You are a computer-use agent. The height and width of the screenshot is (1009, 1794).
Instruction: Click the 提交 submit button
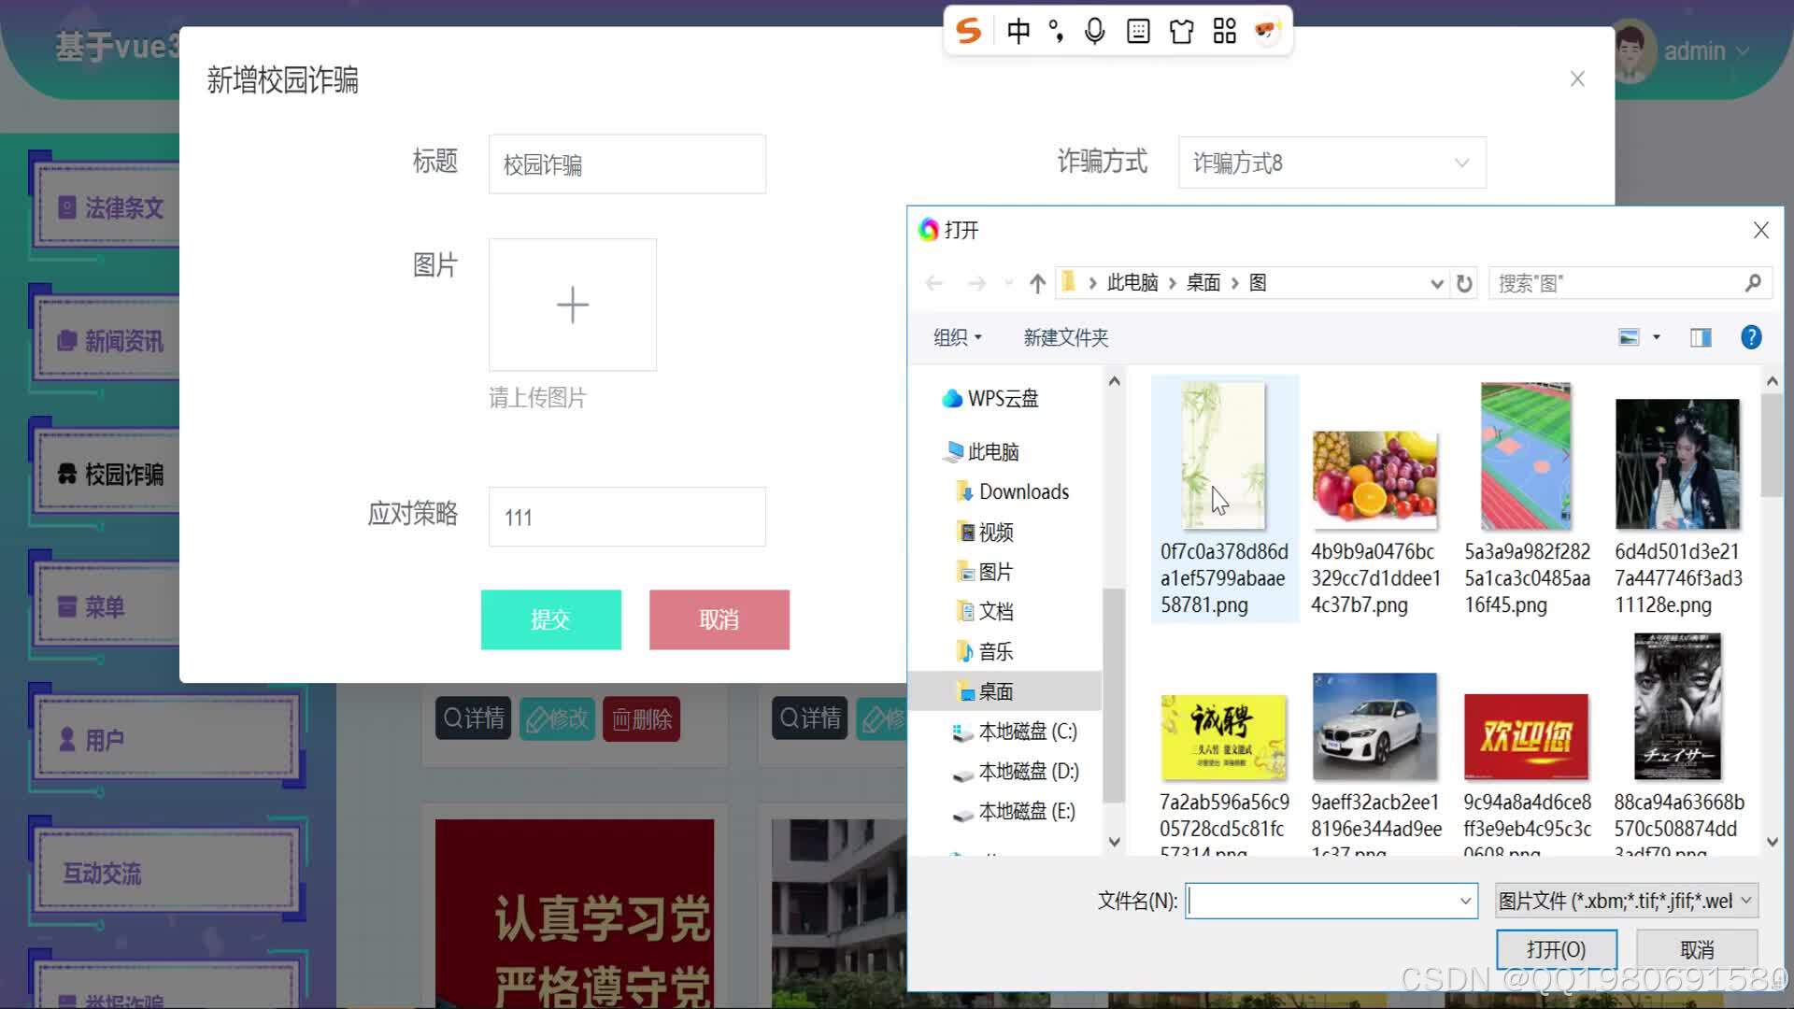click(x=550, y=619)
